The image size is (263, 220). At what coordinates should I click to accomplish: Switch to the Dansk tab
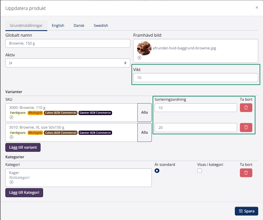click(x=79, y=25)
